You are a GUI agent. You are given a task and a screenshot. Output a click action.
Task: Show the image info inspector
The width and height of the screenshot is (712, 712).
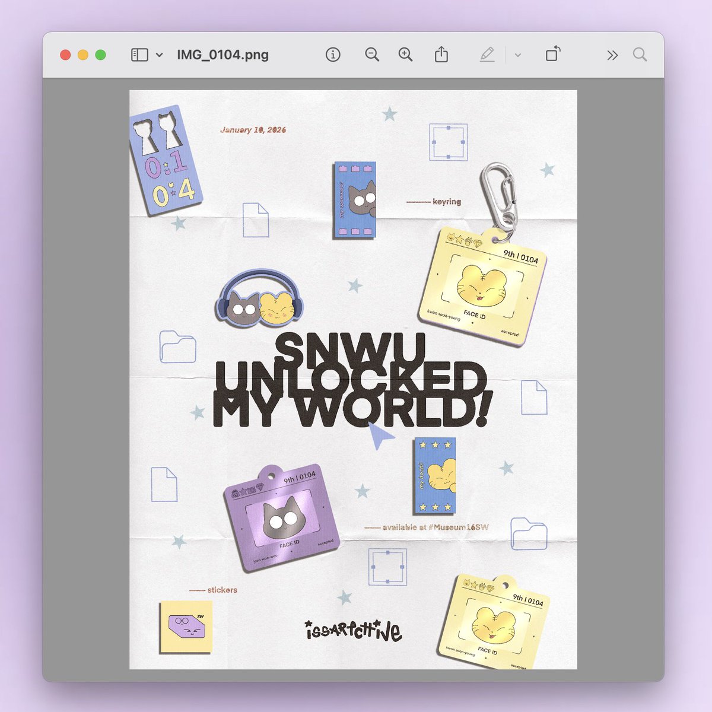tap(333, 55)
